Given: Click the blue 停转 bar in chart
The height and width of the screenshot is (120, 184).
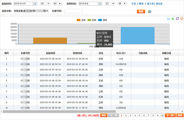Looking at the screenshot, I should click(x=138, y=36).
